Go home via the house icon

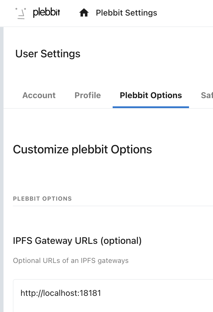(84, 13)
